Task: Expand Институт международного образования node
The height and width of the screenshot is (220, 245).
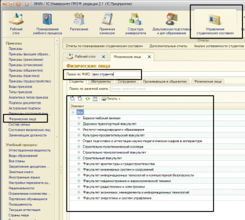Action: [79, 130]
